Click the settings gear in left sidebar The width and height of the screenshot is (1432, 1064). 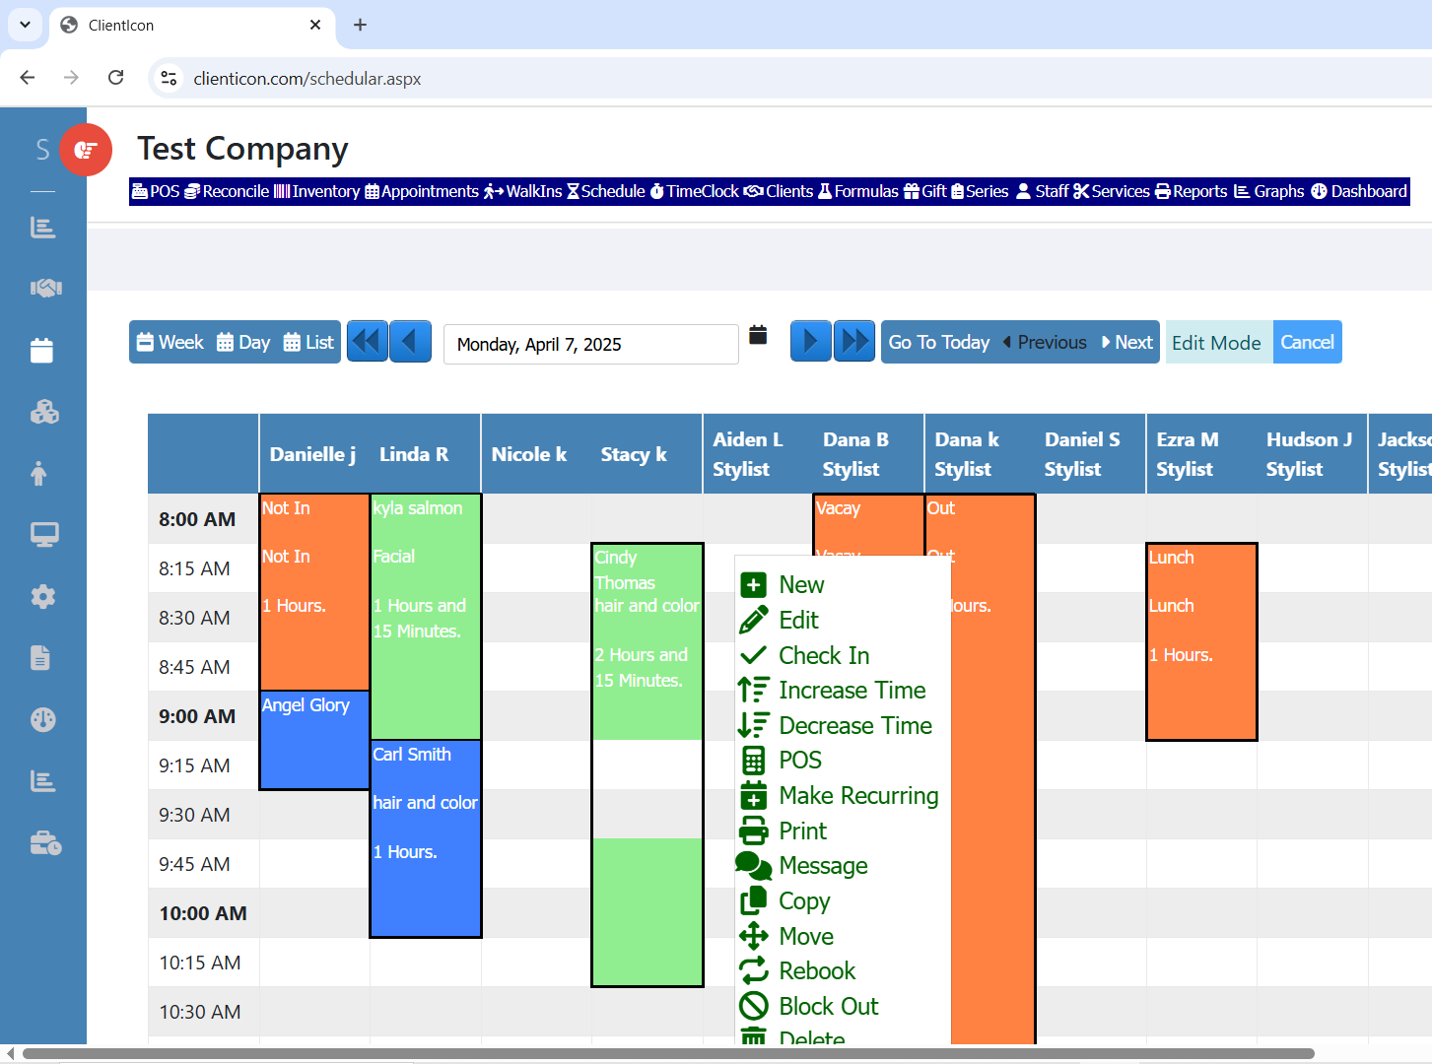(42, 596)
